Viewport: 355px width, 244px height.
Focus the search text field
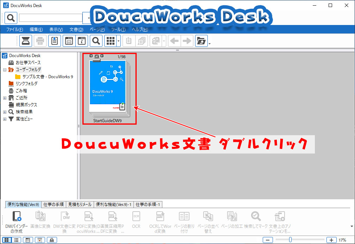[50, 18]
